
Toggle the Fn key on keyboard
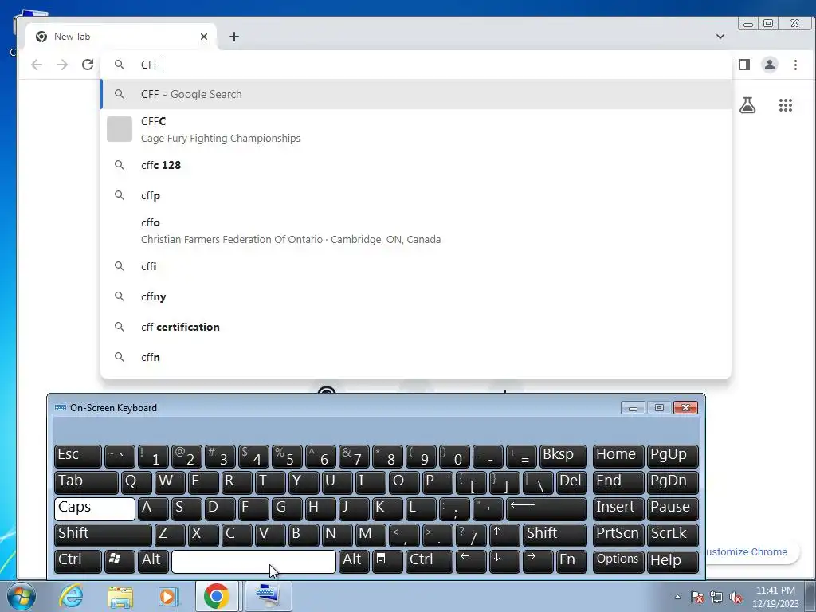tap(571, 561)
